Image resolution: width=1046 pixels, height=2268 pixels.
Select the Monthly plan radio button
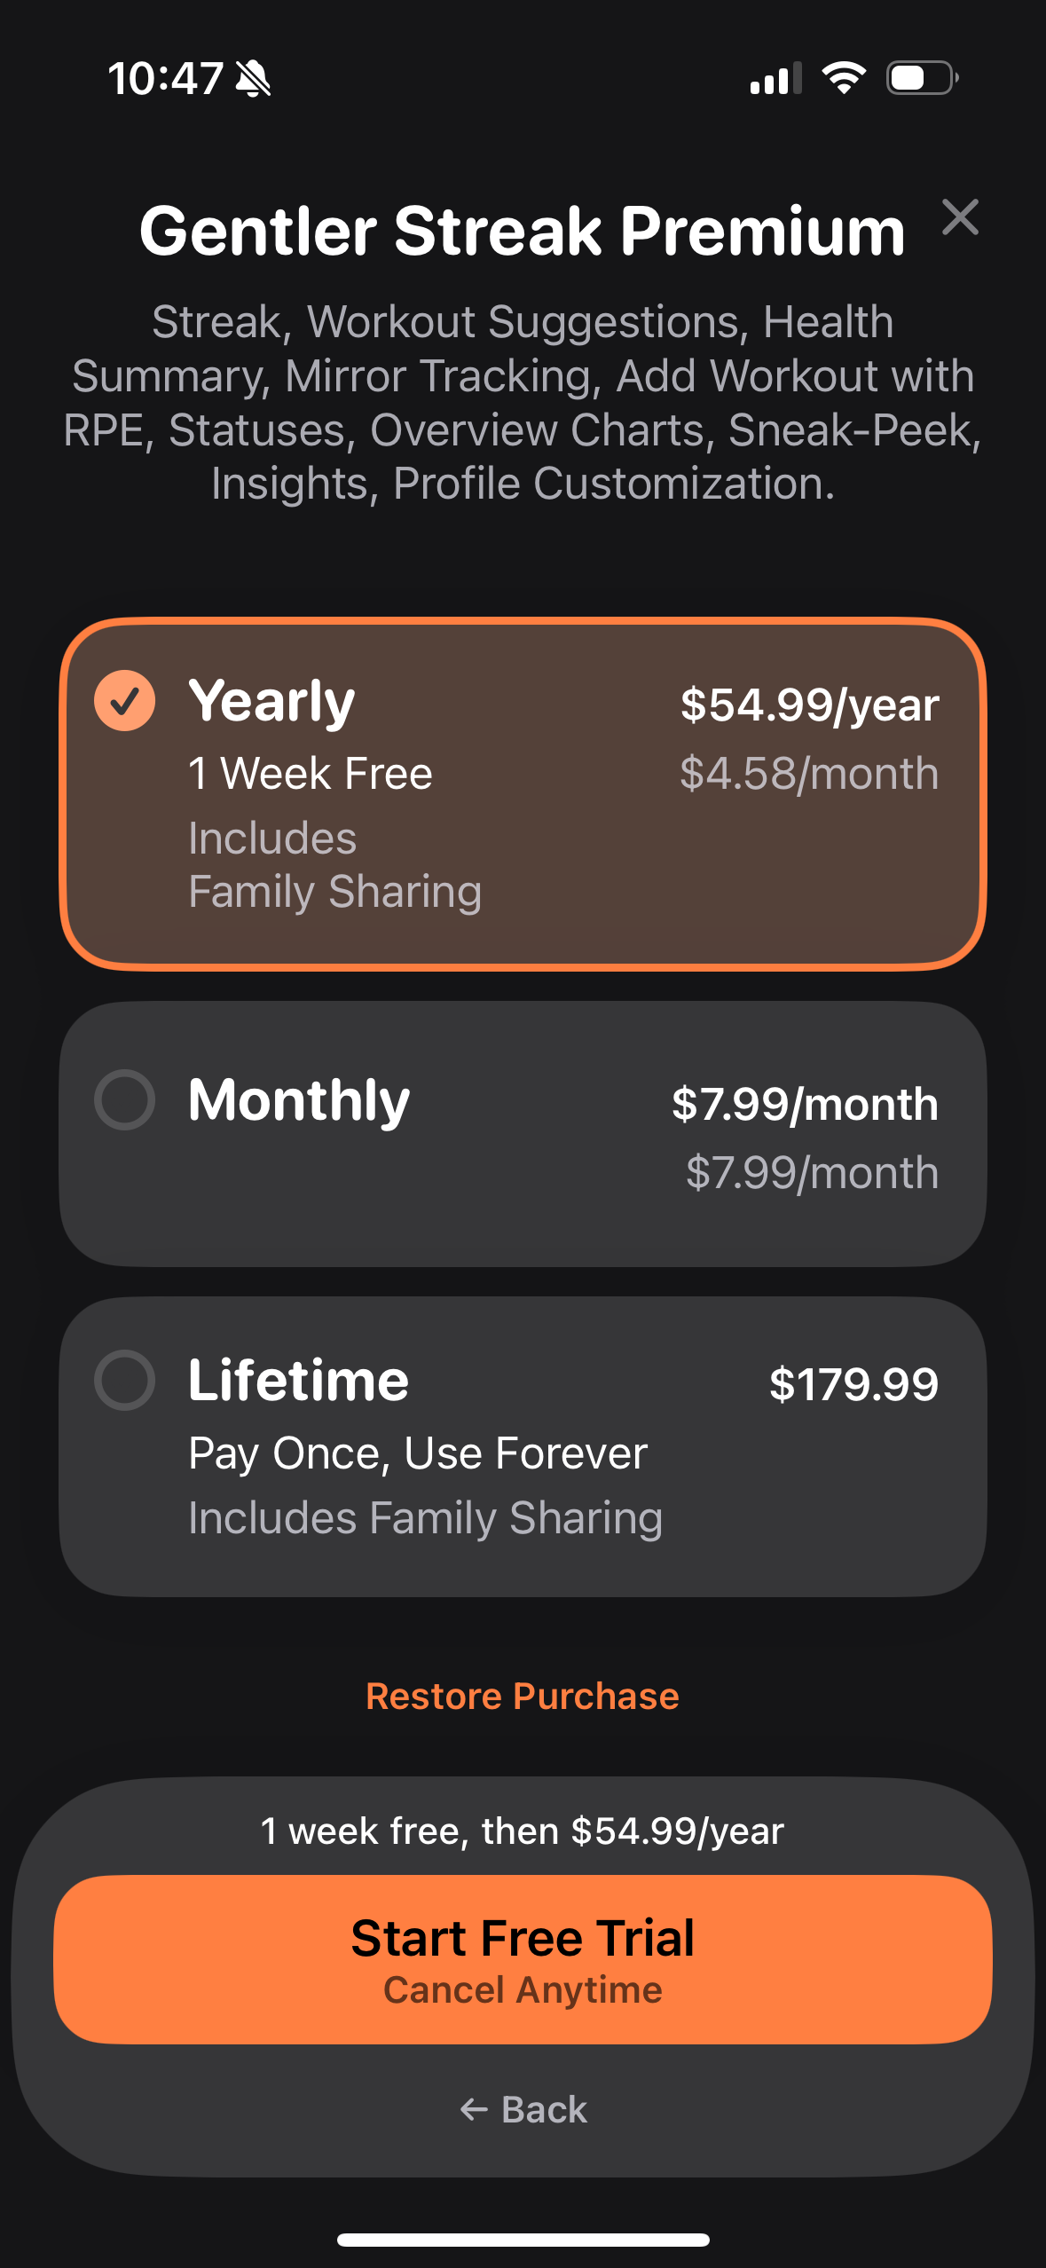click(x=125, y=1099)
